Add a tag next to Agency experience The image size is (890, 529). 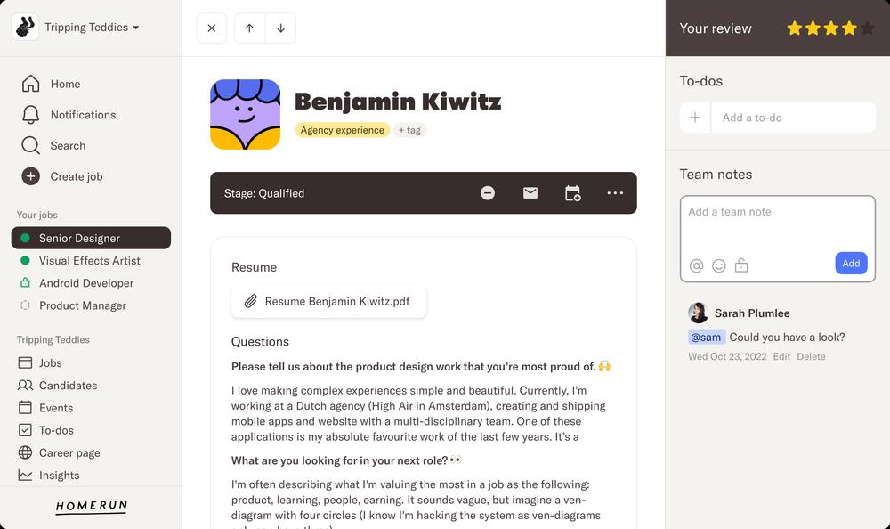pos(409,130)
